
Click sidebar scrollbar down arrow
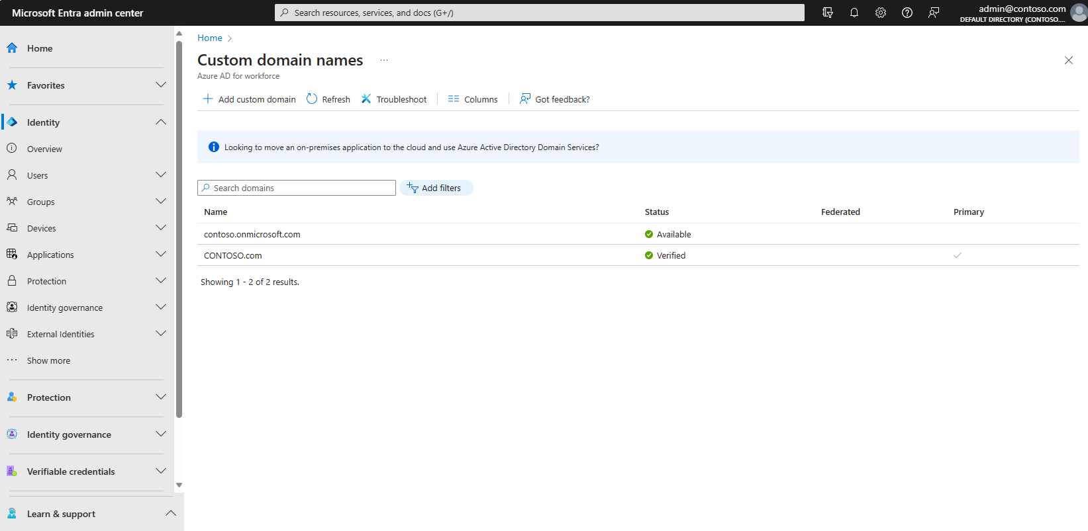(x=179, y=485)
